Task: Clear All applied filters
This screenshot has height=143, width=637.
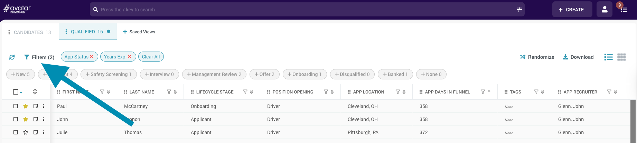Action: pos(151,57)
